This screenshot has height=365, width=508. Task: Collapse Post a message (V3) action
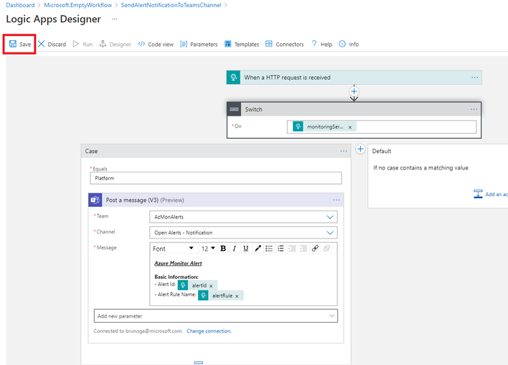point(216,200)
